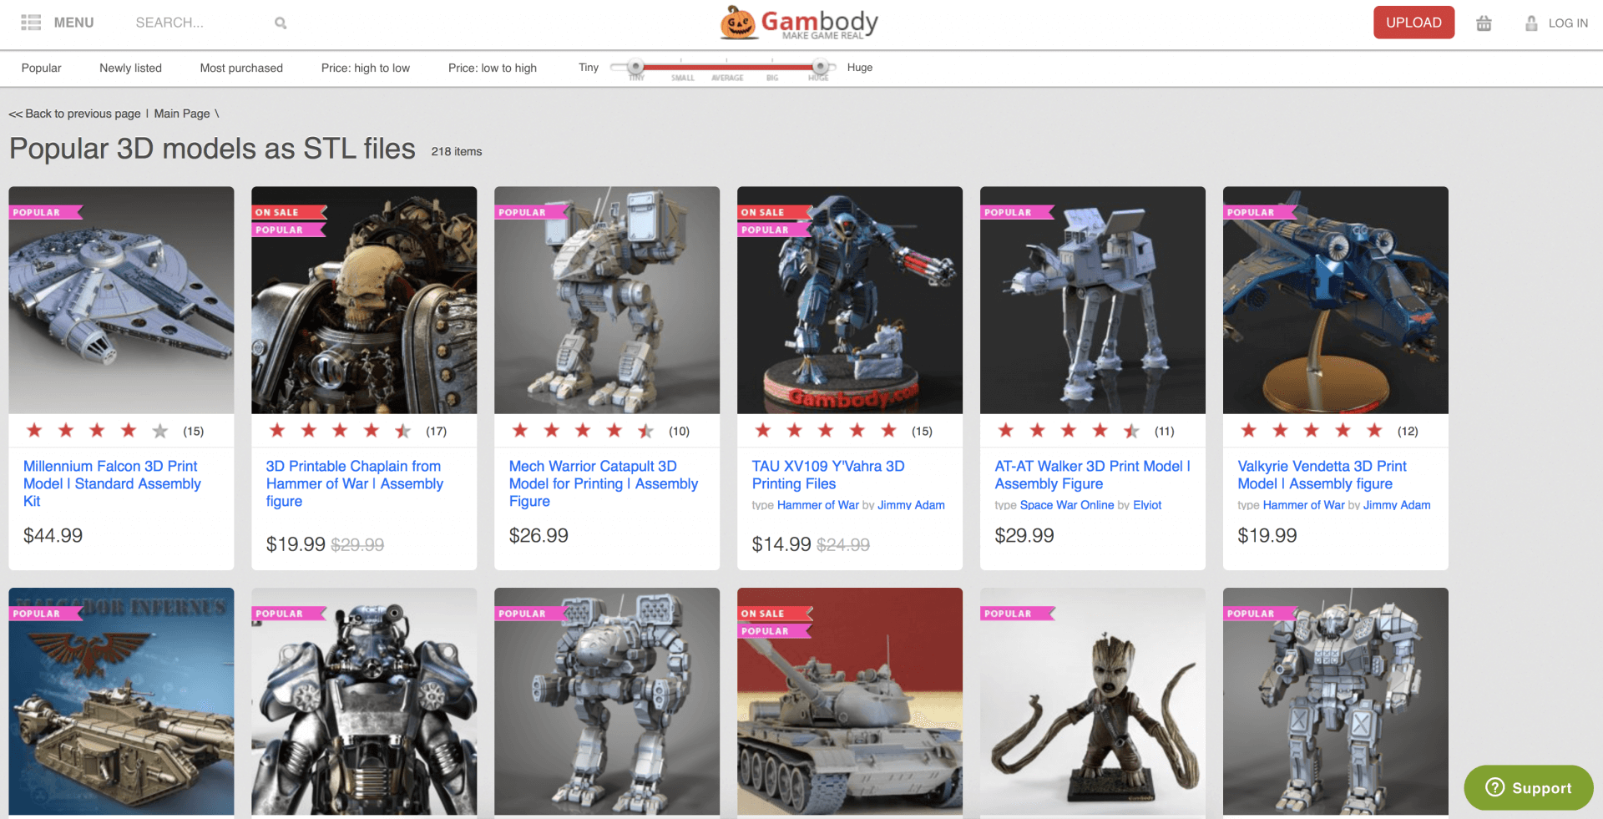Open Valkyrie Vendetta 3D Print Model title
This screenshot has height=819, width=1603.
pos(1322,475)
